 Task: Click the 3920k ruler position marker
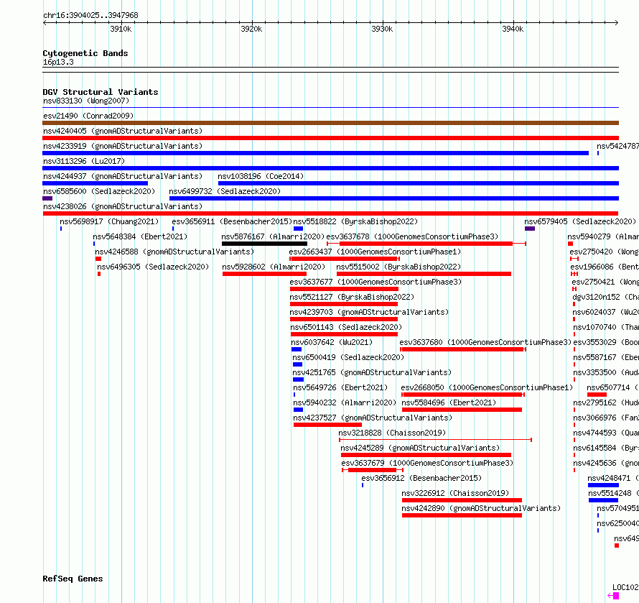click(x=251, y=29)
